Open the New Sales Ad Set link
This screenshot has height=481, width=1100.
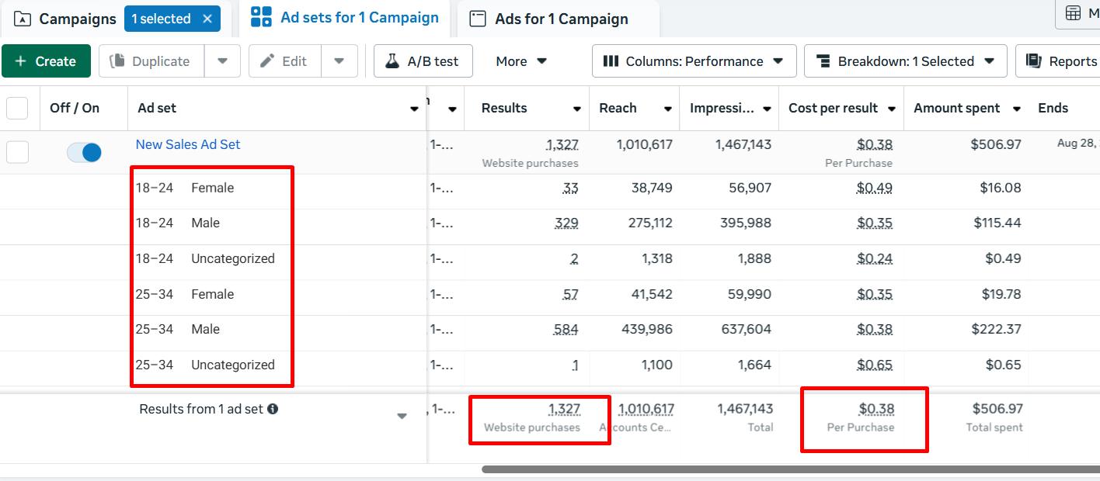click(187, 144)
